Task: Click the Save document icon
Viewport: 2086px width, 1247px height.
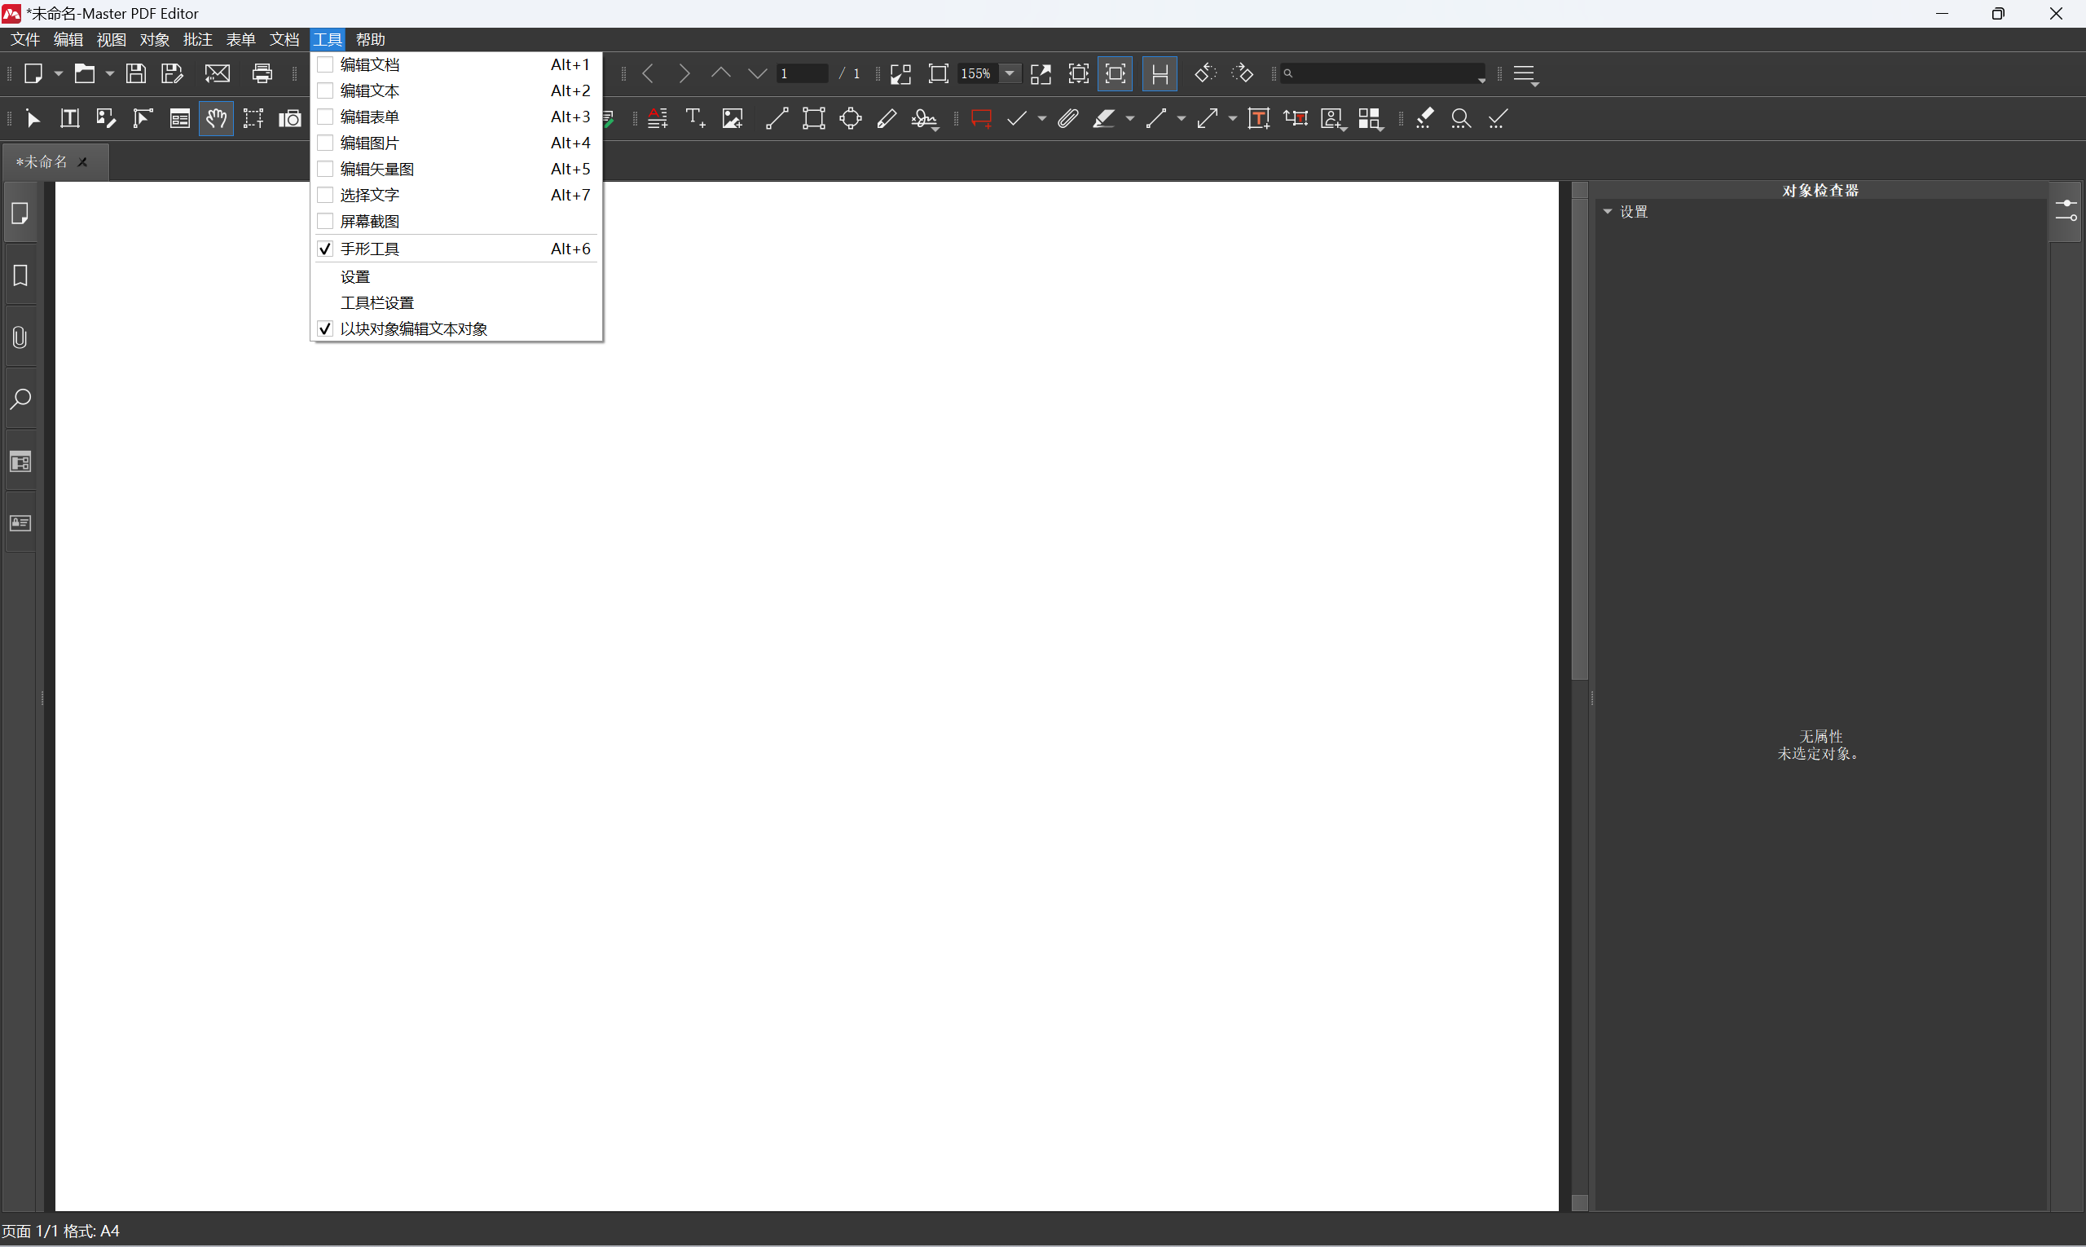Action: tap(135, 74)
